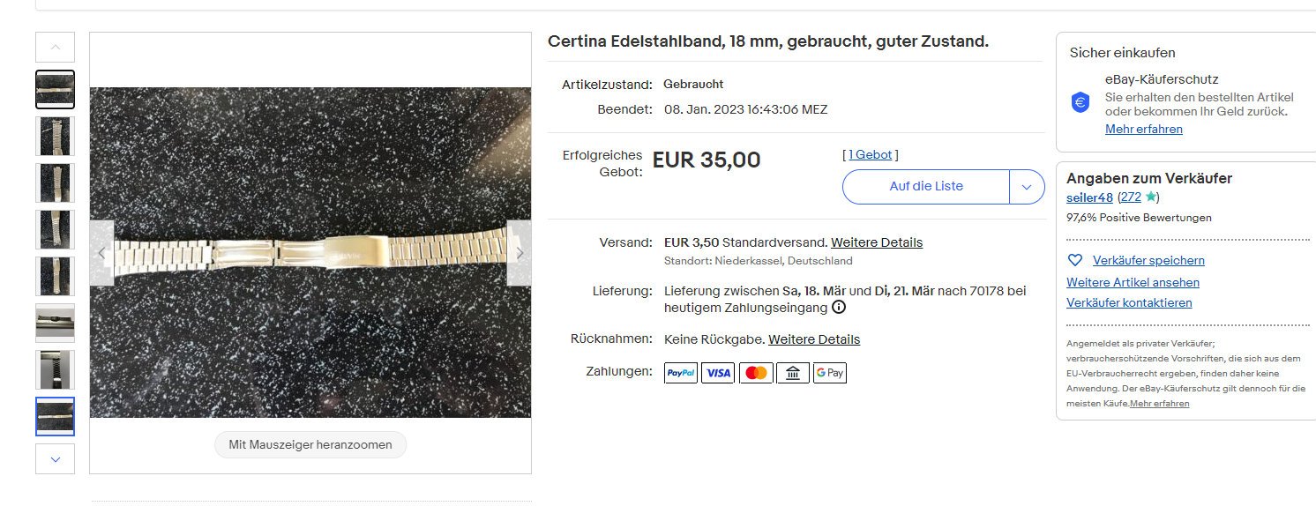Click the VISA payment icon

coord(718,373)
